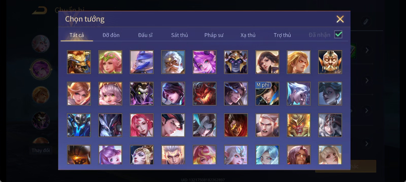Image resolution: width=406 pixels, height=182 pixels.
Task: Close the Chọn tướng dialog
Action: [340, 19]
